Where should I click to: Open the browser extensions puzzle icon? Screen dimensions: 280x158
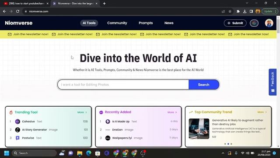click(x=238, y=11)
